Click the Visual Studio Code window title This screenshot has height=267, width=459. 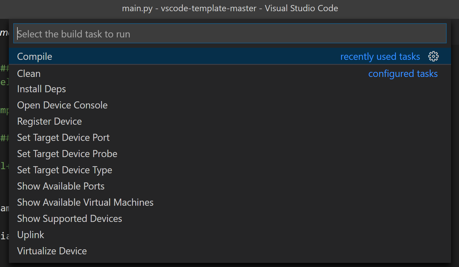230,8
